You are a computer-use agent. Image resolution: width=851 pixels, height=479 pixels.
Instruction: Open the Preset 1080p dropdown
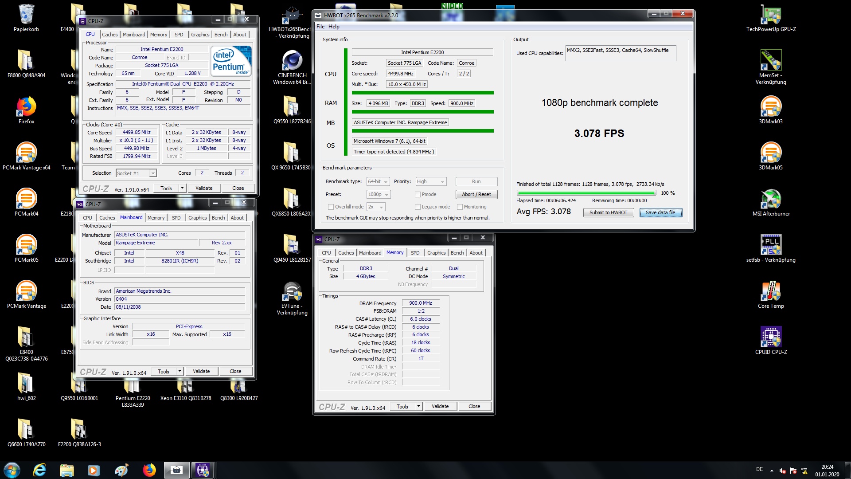[378, 194]
